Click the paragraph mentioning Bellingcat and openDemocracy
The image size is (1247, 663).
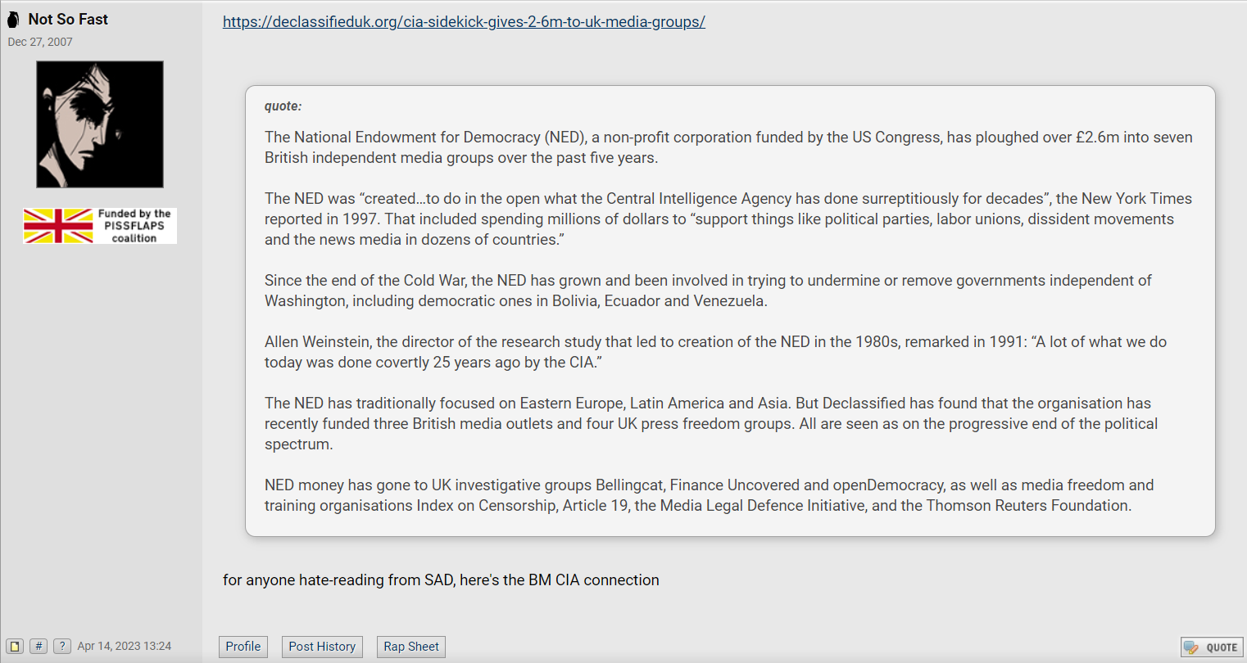pyautogui.click(x=709, y=495)
